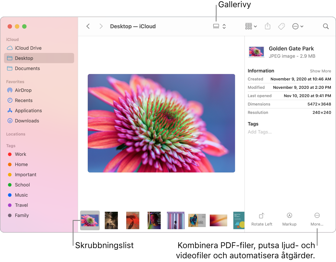The image size is (336, 262).
Task: Click the Share toolbar icon
Action: click(x=268, y=26)
